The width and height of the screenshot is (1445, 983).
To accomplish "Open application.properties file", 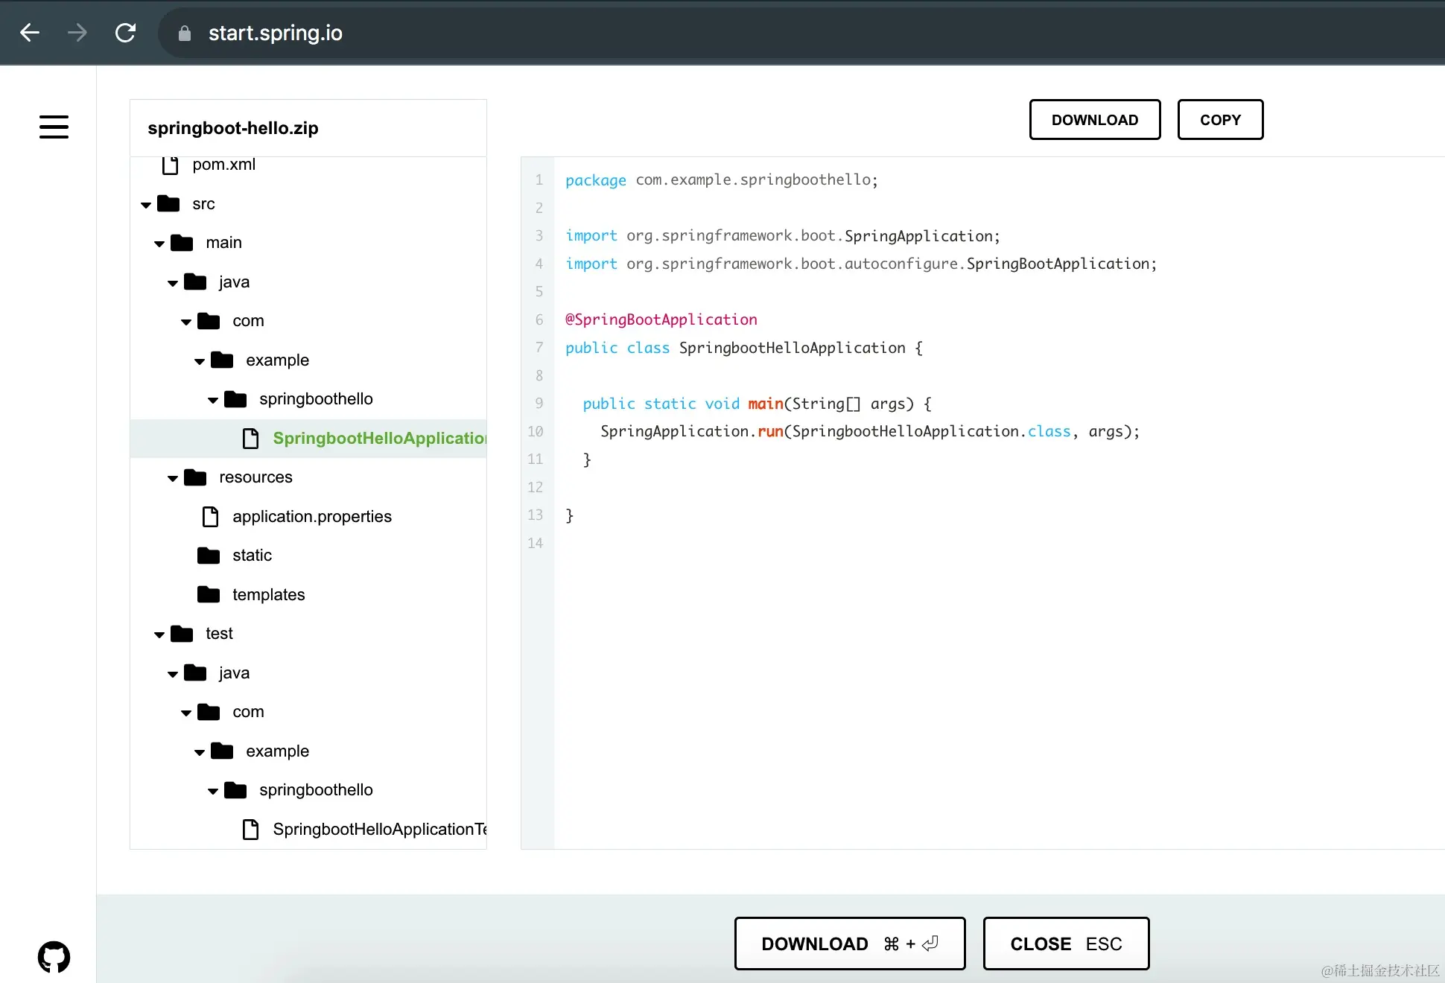I will tap(312, 516).
